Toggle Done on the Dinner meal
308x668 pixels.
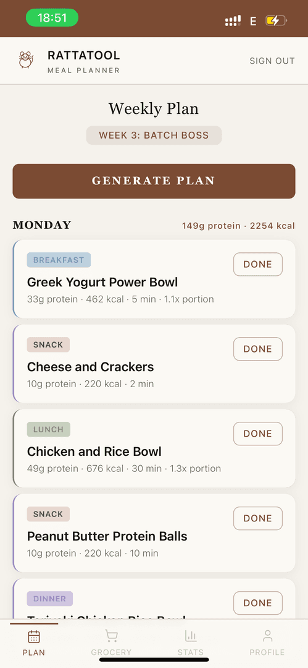click(x=258, y=603)
